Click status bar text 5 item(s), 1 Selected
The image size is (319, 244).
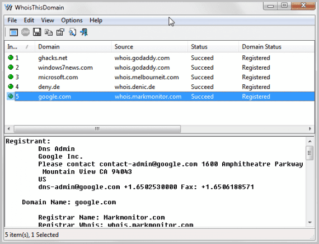(x=32, y=235)
